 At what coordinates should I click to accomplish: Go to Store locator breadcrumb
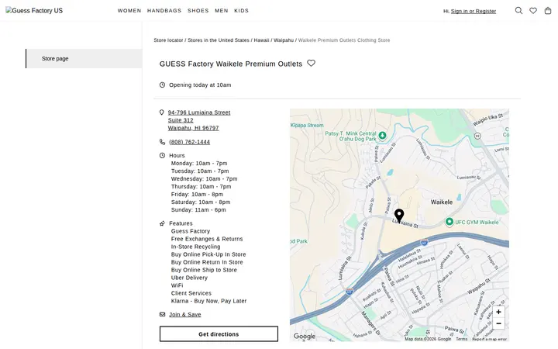pyautogui.click(x=168, y=40)
